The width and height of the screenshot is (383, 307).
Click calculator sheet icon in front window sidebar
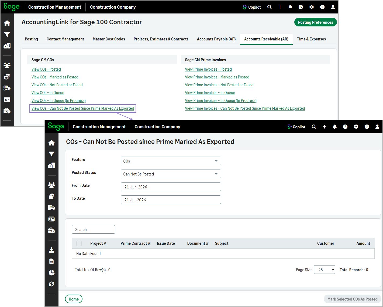coord(51,261)
